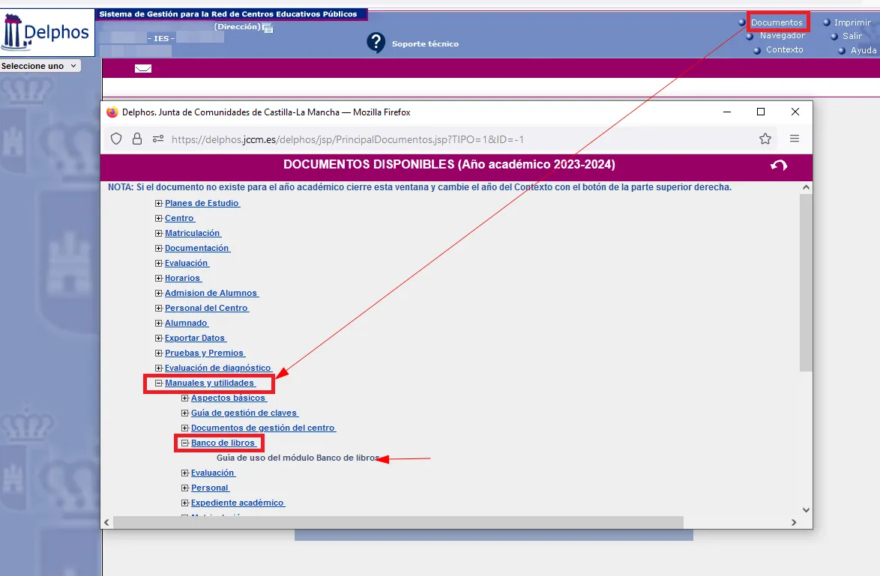Open the envelope messages icon
Screen dimensions: 880x576
click(142, 69)
